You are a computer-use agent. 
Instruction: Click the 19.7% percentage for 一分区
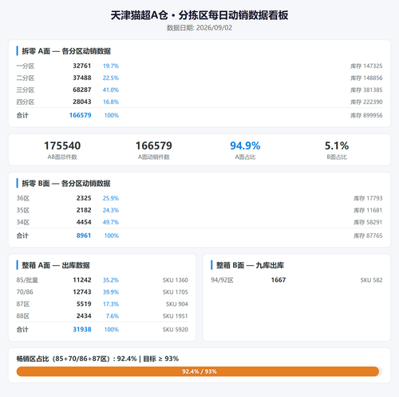pyautogui.click(x=111, y=66)
